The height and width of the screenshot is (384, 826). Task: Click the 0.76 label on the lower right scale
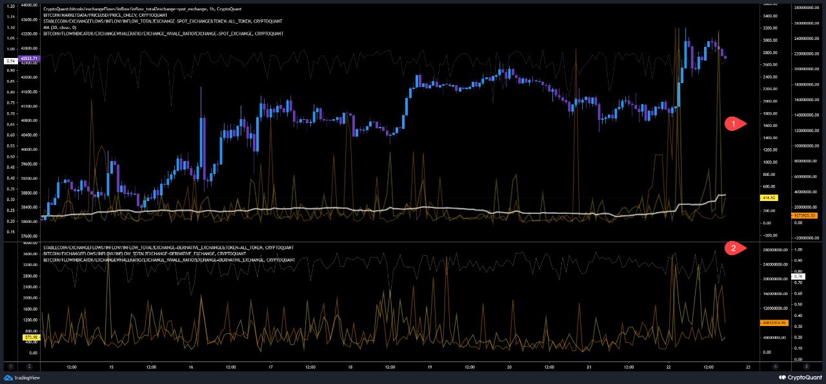click(799, 275)
